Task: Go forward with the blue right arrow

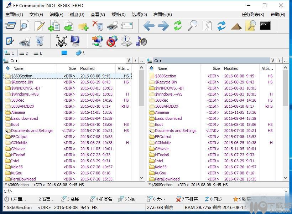Action: point(163,26)
